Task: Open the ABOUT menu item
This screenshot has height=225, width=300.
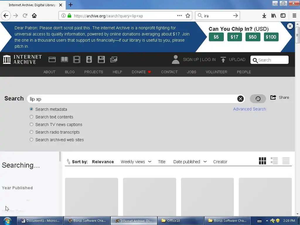Action: click(x=49, y=72)
